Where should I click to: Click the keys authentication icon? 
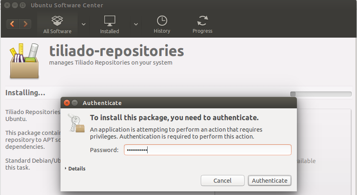coord(76,123)
